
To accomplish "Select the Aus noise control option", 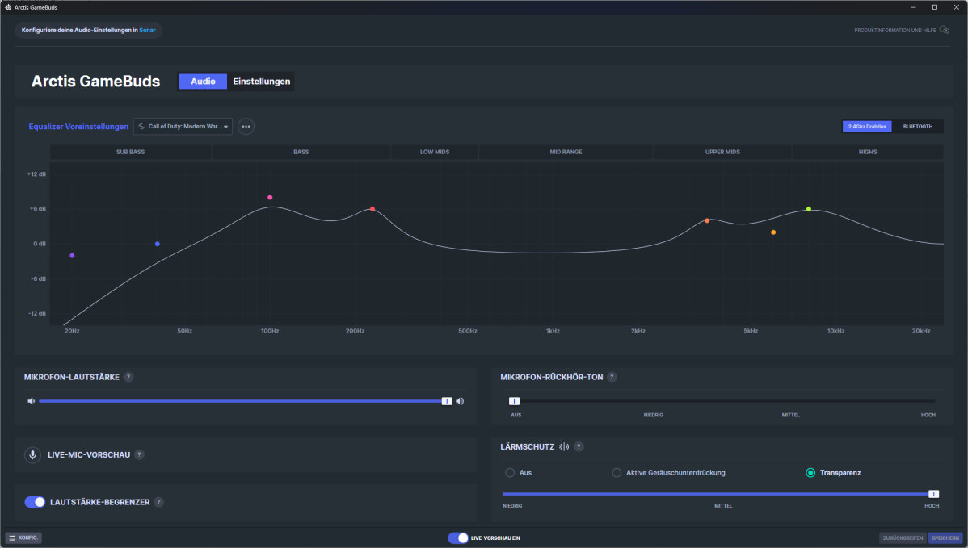I will click(510, 473).
